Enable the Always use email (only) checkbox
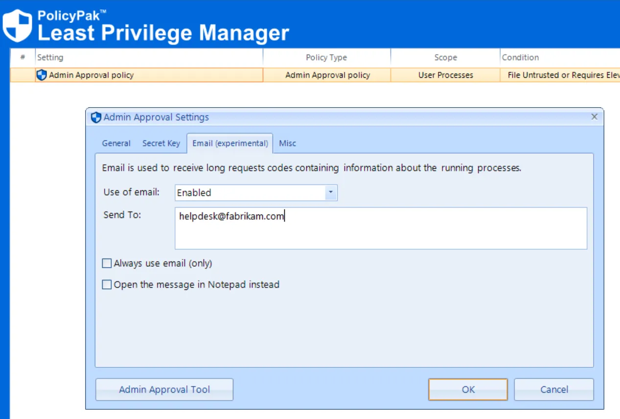 tap(106, 263)
